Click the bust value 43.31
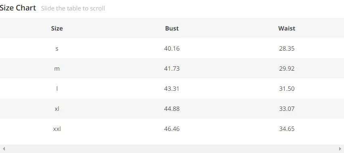 (172, 89)
